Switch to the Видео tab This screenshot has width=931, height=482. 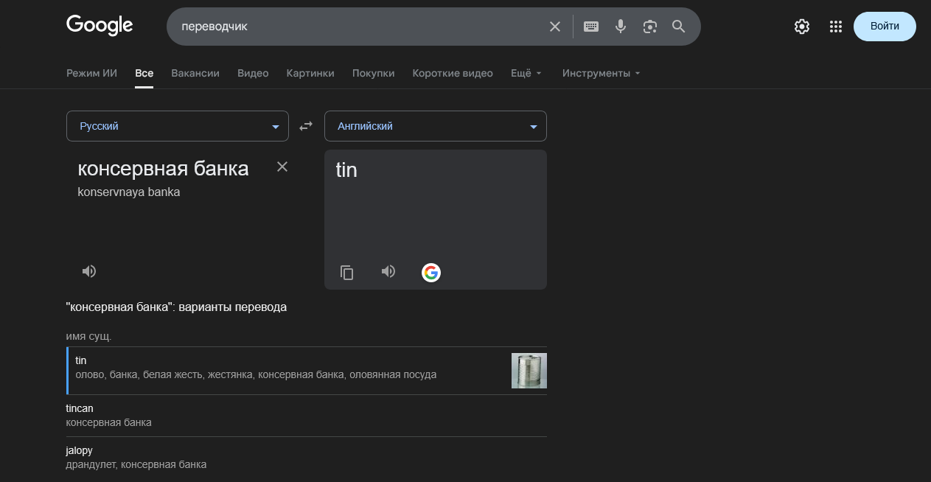253,73
